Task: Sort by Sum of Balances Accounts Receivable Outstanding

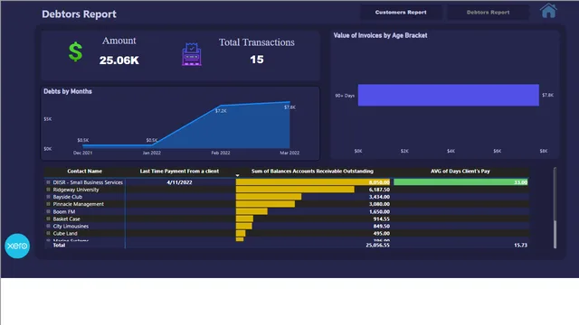Action: pyautogui.click(x=312, y=171)
